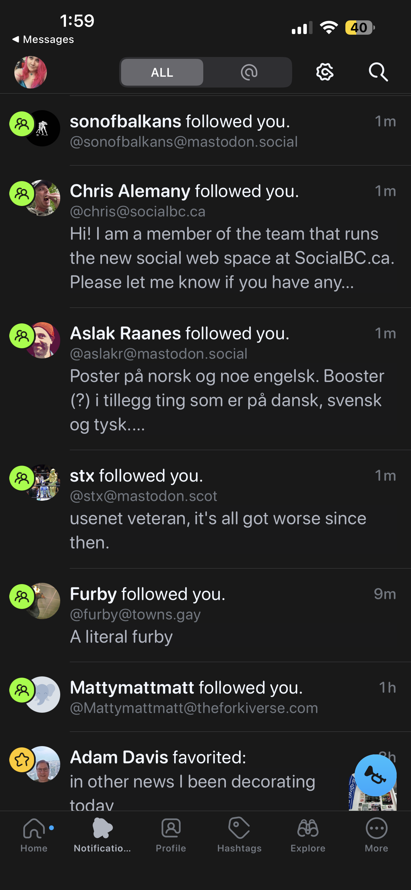Select the Notifications tab icon
411x890 pixels.
pyautogui.click(x=102, y=829)
